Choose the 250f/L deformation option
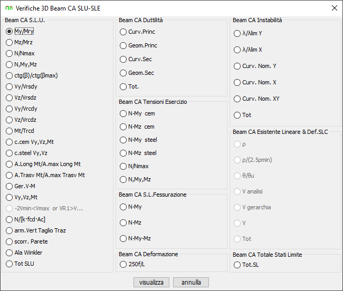The width and height of the screenshot is (343, 291). [x=132, y=265]
